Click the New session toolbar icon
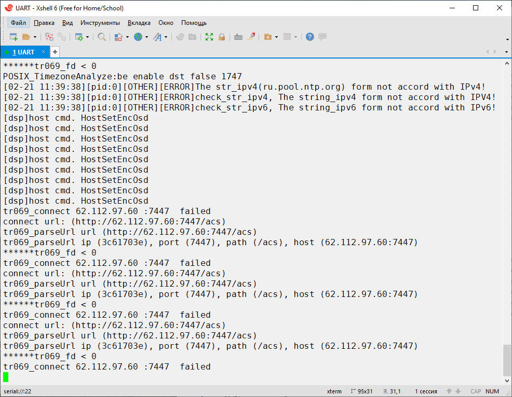 [14, 37]
